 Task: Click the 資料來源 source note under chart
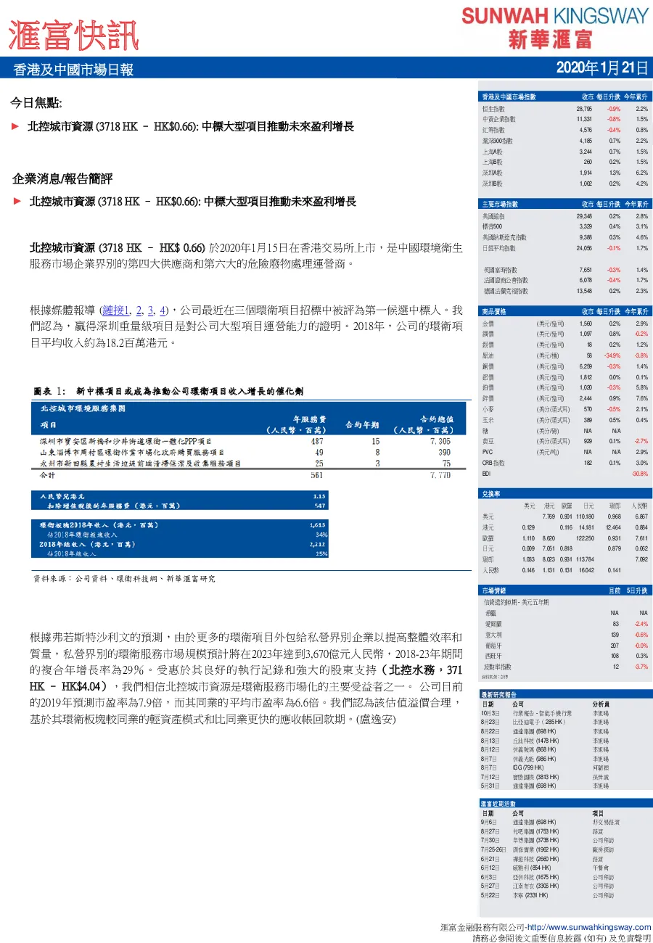(124, 579)
